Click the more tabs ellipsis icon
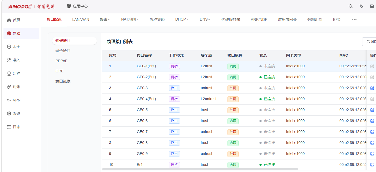Screen dimensions: 376x172 [354, 19]
